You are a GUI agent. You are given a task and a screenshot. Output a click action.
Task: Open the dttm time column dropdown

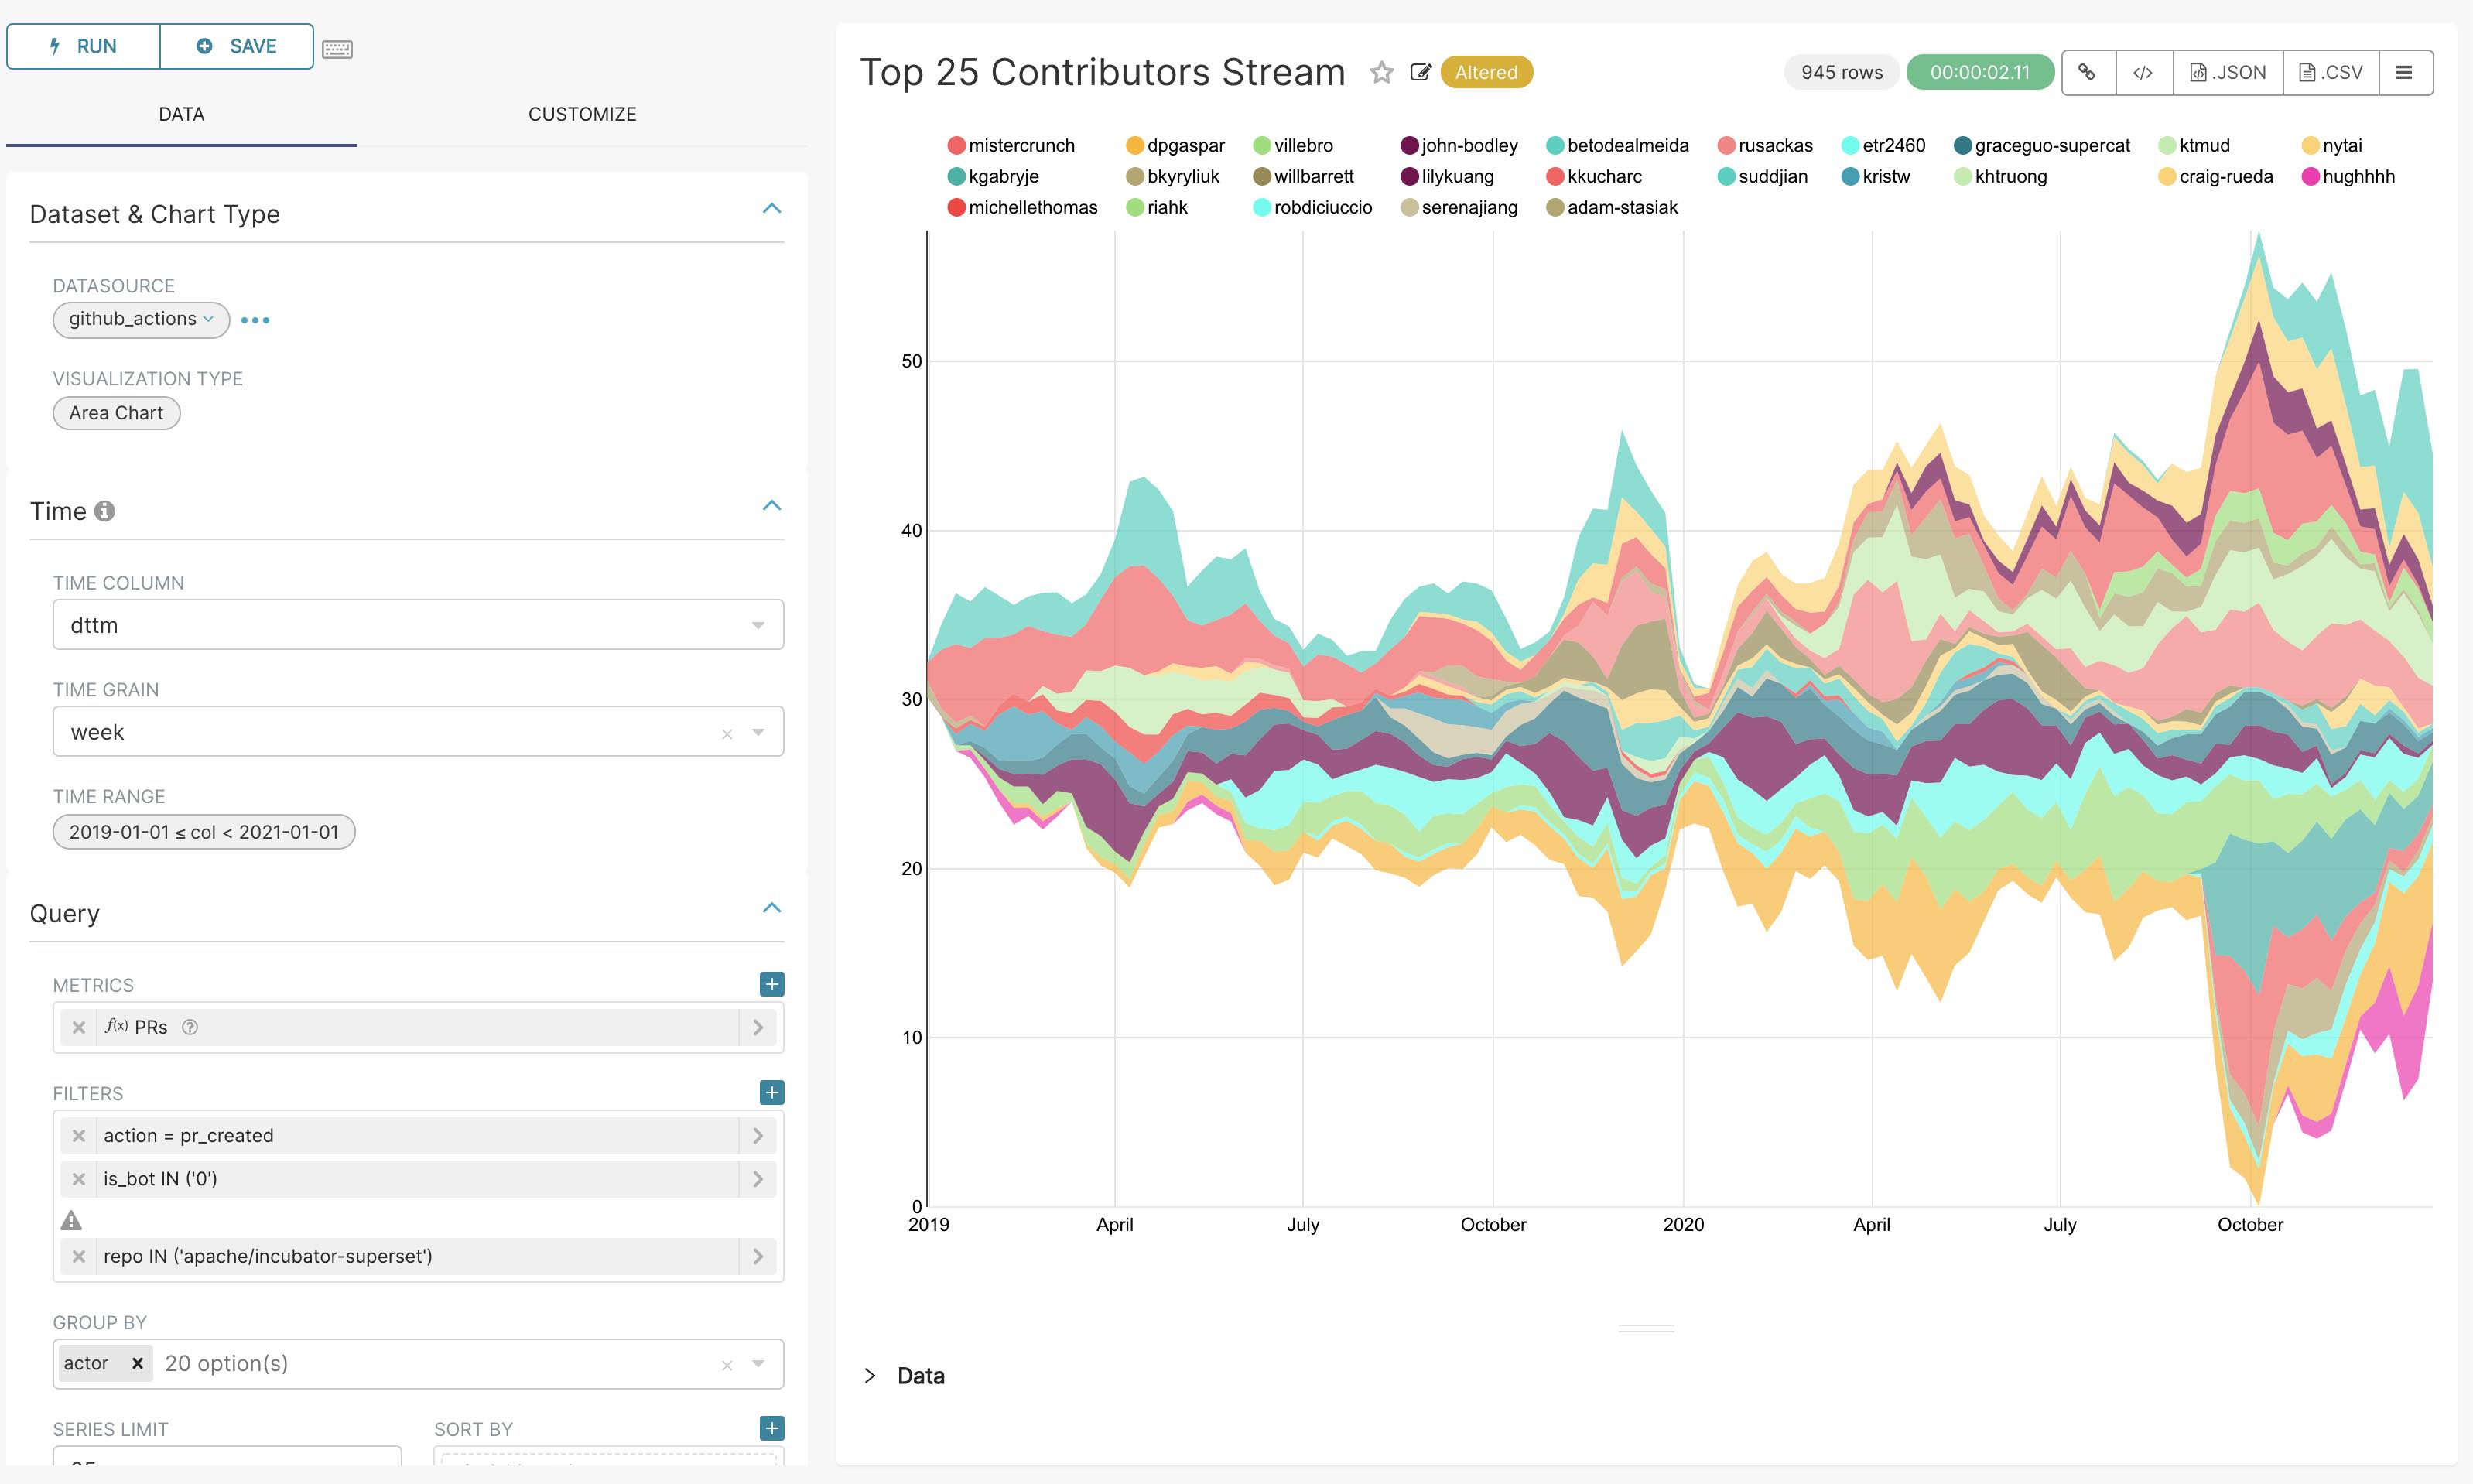pos(756,624)
